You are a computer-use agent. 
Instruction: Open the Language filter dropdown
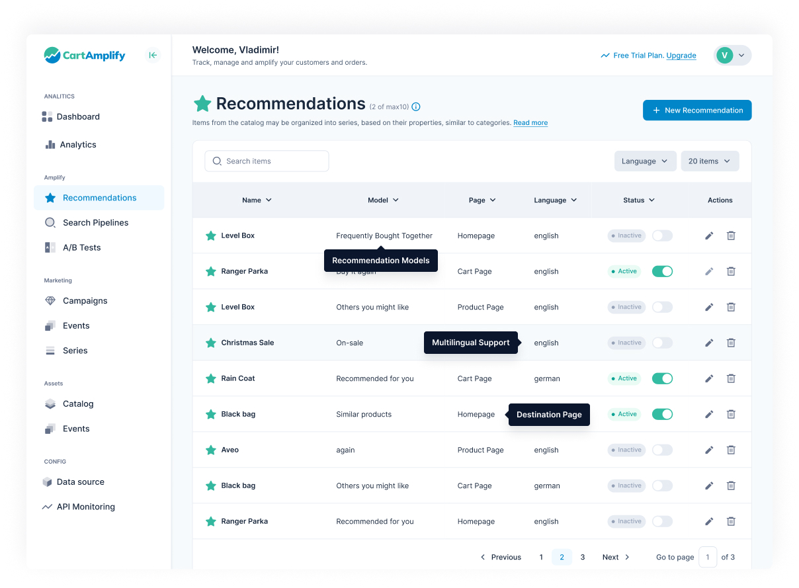point(645,161)
